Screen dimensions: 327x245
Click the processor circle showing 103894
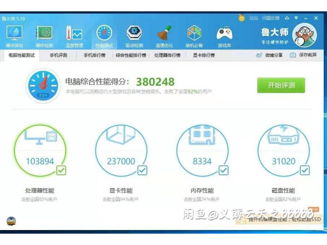click(40, 151)
